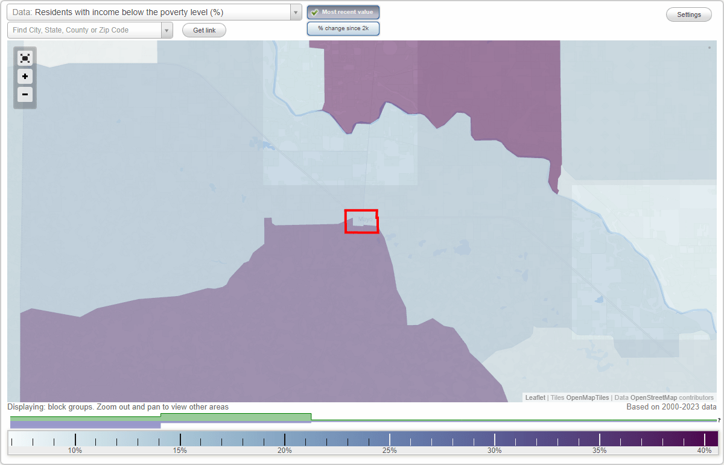Open the Settings panel
The image size is (724, 465).
click(x=688, y=14)
